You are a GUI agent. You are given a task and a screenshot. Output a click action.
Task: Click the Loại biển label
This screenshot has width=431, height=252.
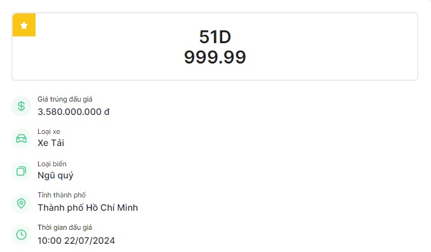52,164
